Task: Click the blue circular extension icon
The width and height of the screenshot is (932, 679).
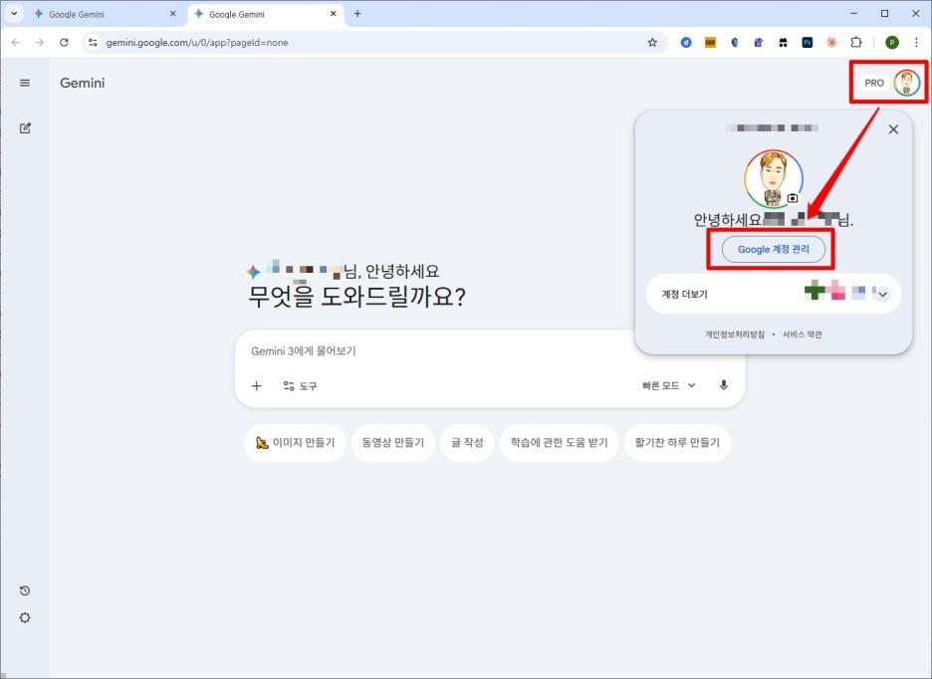Action: point(686,42)
